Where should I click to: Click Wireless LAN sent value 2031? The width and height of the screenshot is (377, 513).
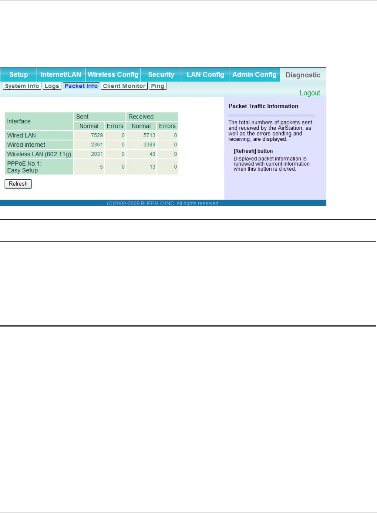click(97, 154)
